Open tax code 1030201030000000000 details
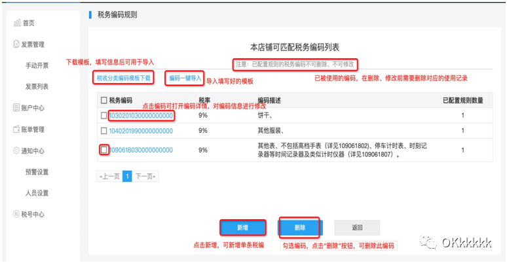The image size is (507, 263). coord(141,116)
